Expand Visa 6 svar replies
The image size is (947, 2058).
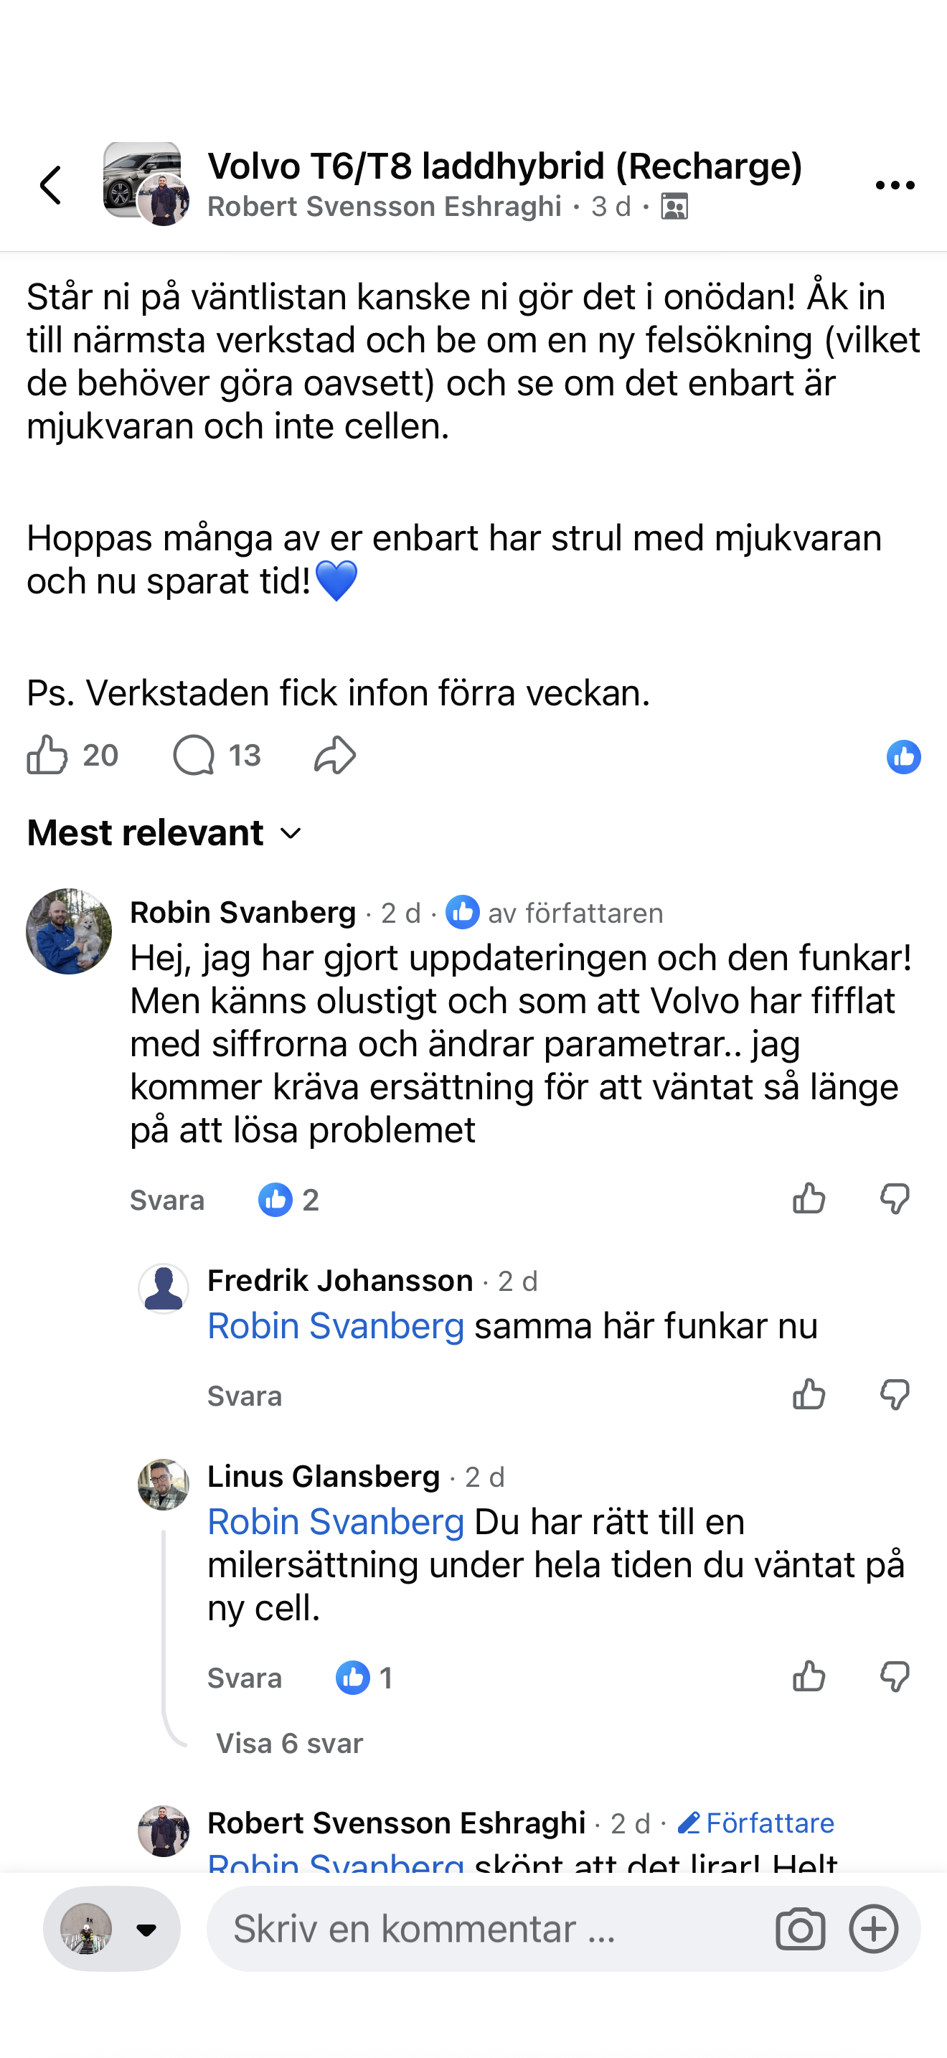tap(290, 1742)
